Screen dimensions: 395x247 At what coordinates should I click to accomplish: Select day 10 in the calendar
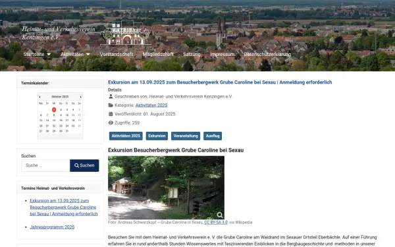pyautogui.click(x=67, y=115)
